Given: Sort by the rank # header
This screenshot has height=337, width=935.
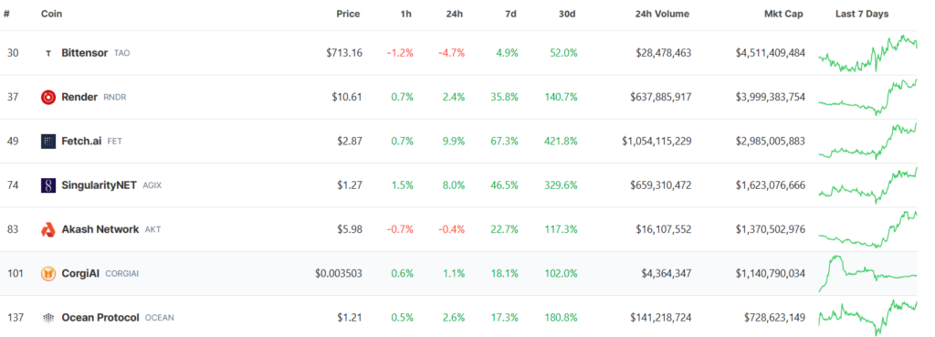Looking at the screenshot, I should pyautogui.click(x=6, y=14).
